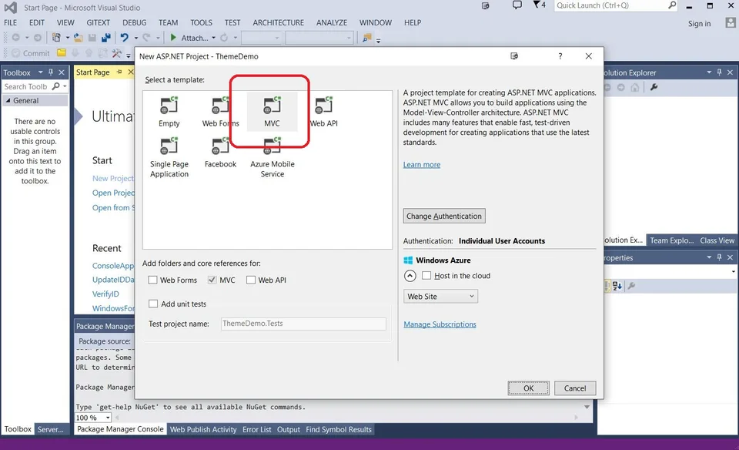Screen dimensions: 739x450
Task: Click the Quick Launch search box
Action: (615, 5)
